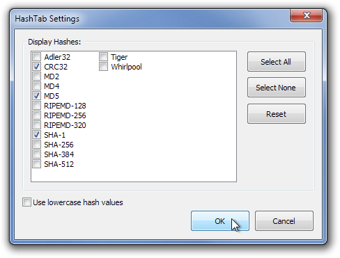Uncheck the SHA-1 hash checkbox
Viewport: 340px width, 258px height.
pos(36,135)
